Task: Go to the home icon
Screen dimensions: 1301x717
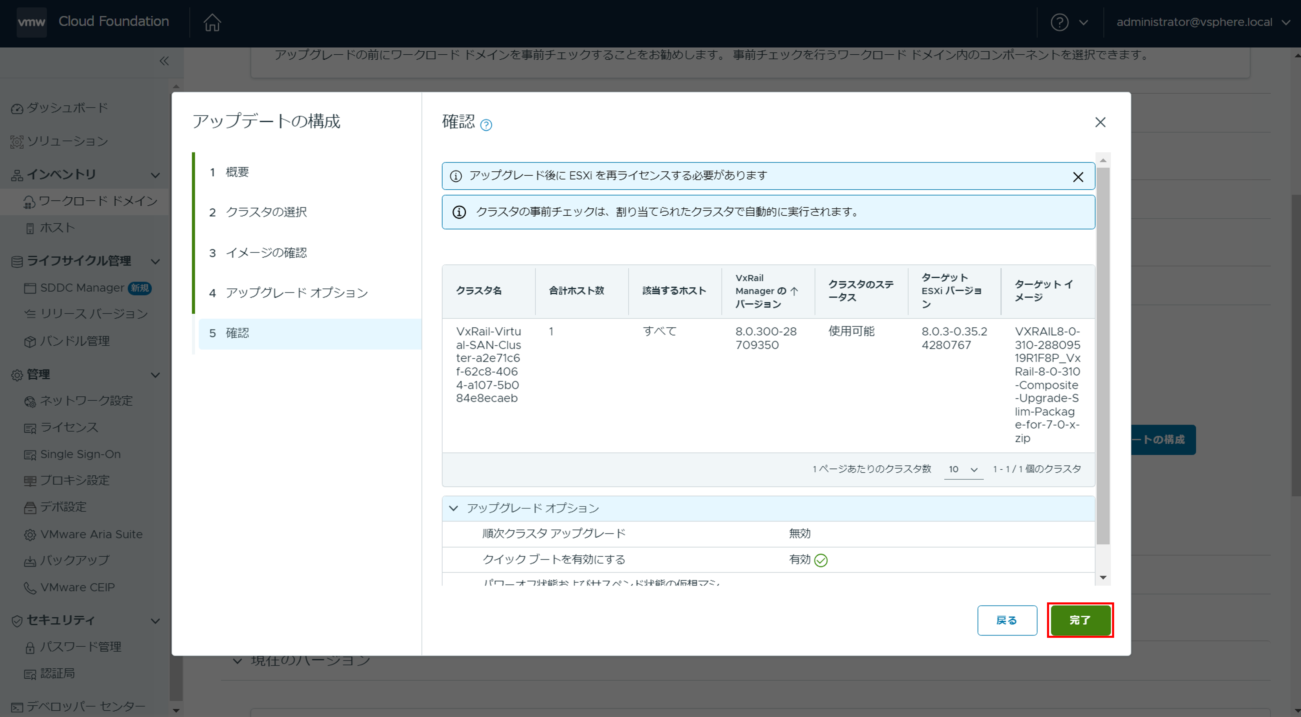Action: click(212, 22)
